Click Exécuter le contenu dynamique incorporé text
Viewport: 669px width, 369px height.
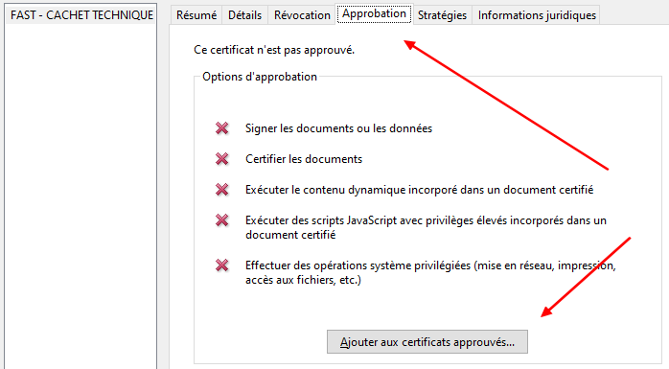click(x=420, y=190)
